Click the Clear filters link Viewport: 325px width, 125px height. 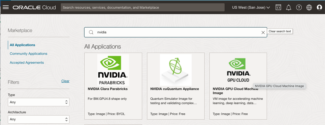[x=65, y=81]
